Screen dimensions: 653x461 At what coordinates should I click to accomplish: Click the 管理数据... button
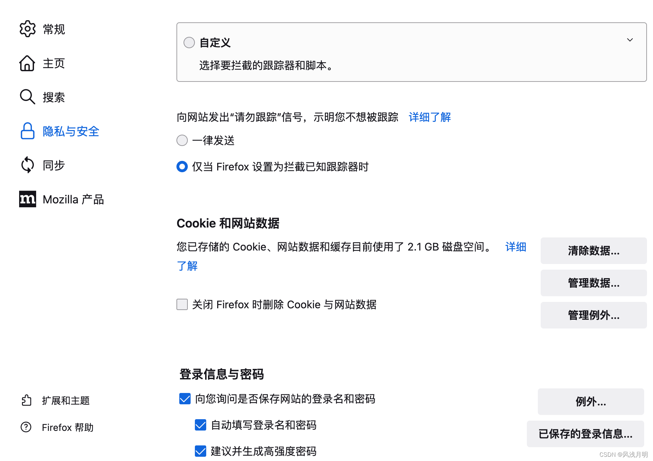click(x=593, y=283)
